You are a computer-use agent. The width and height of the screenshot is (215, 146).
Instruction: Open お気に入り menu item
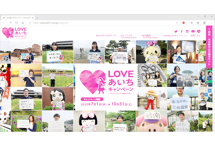[196, 35]
